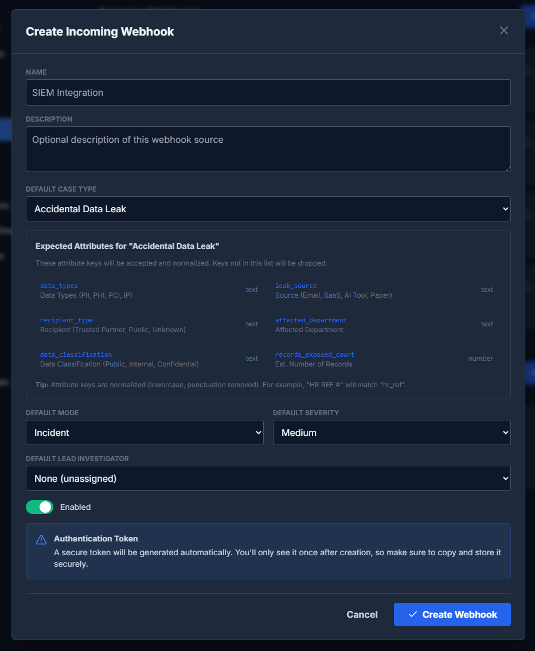Open the Default Mode dropdown
The height and width of the screenshot is (651, 535).
145,432
